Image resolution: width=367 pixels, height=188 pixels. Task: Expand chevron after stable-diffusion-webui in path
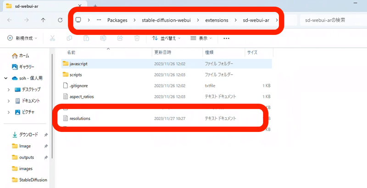pos(198,20)
